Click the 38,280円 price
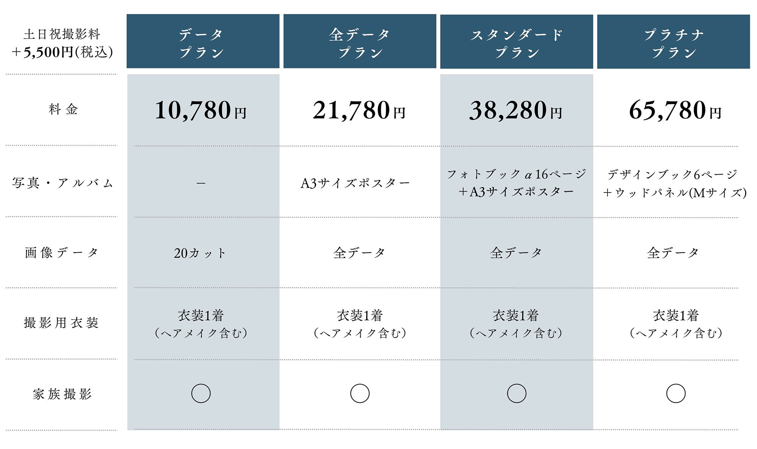The image size is (757, 449). [x=516, y=110]
